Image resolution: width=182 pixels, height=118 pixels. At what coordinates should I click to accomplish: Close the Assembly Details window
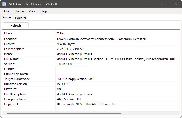pos(176,4)
